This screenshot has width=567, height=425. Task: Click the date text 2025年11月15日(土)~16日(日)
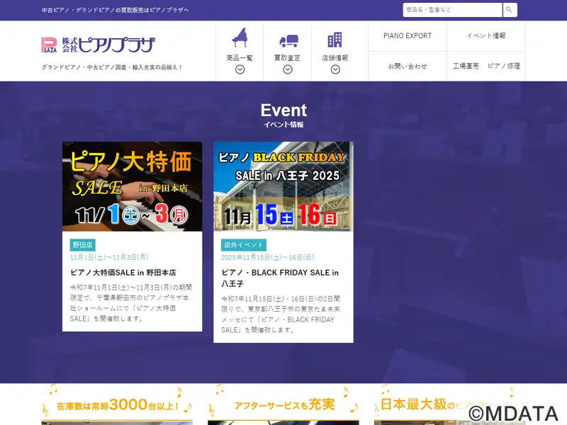point(268,257)
